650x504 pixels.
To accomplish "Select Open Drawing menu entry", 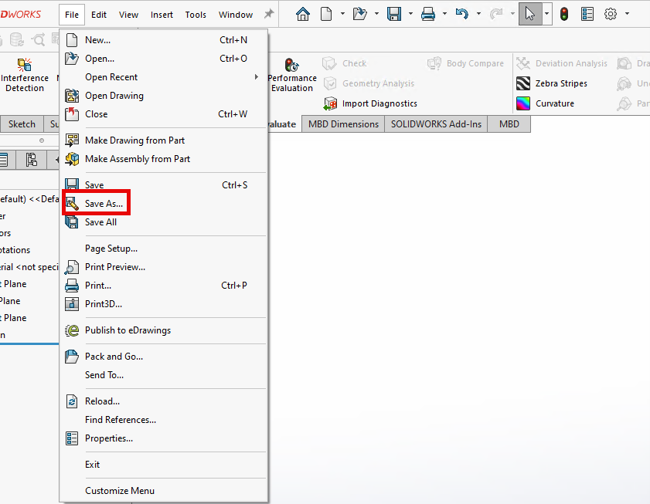I will click(164, 96).
